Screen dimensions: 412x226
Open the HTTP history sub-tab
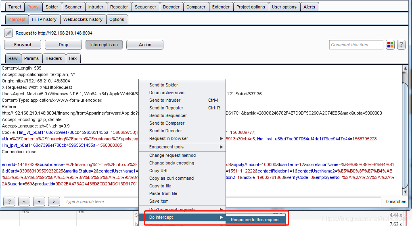[44, 19]
